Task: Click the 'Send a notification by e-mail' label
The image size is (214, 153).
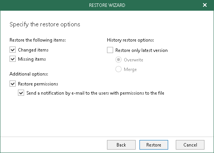Action: pyautogui.click(x=95, y=93)
